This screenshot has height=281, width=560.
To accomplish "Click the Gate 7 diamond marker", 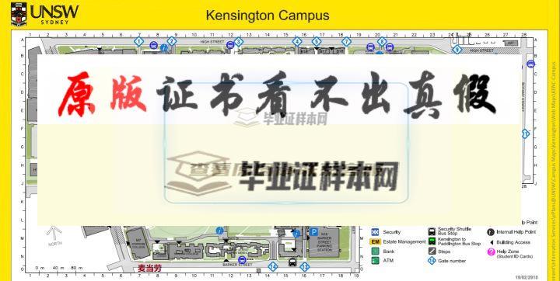I will 346,42.
